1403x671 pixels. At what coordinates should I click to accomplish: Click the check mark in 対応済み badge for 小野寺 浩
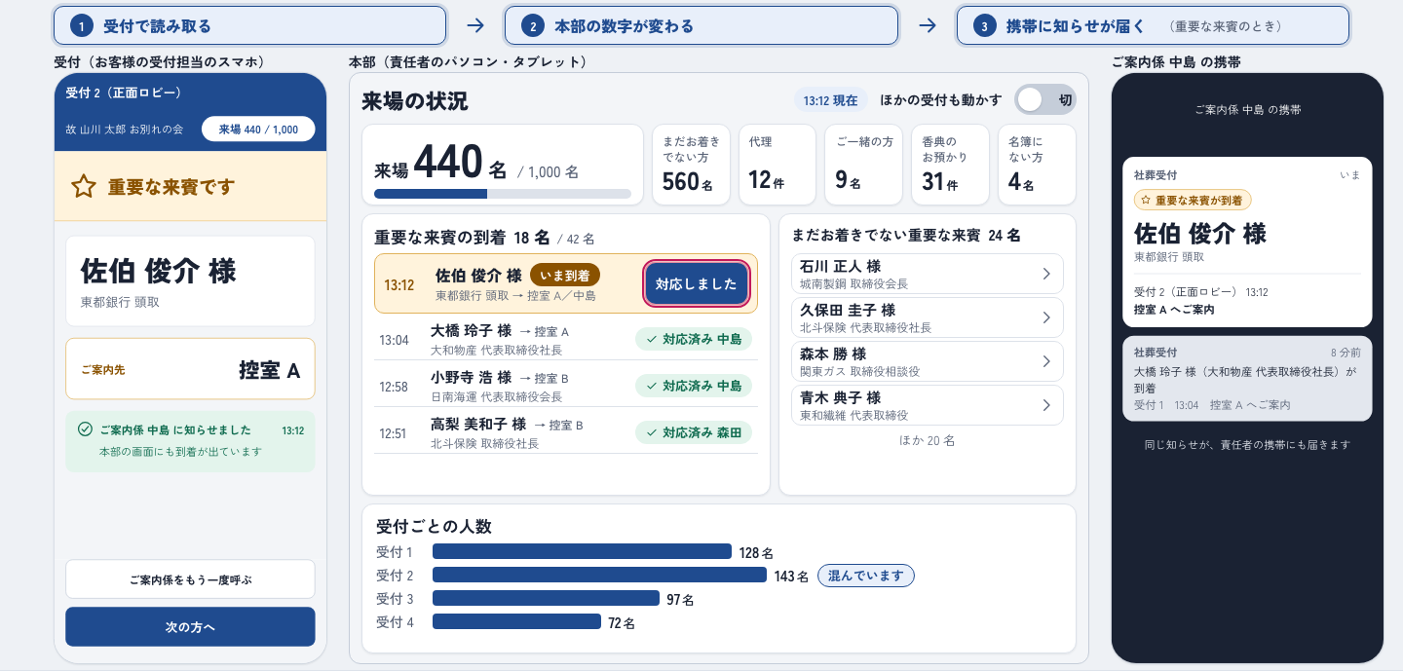pos(650,386)
